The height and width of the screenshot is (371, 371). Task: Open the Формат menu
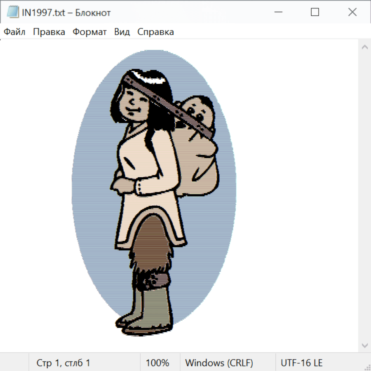pos(89,32)
